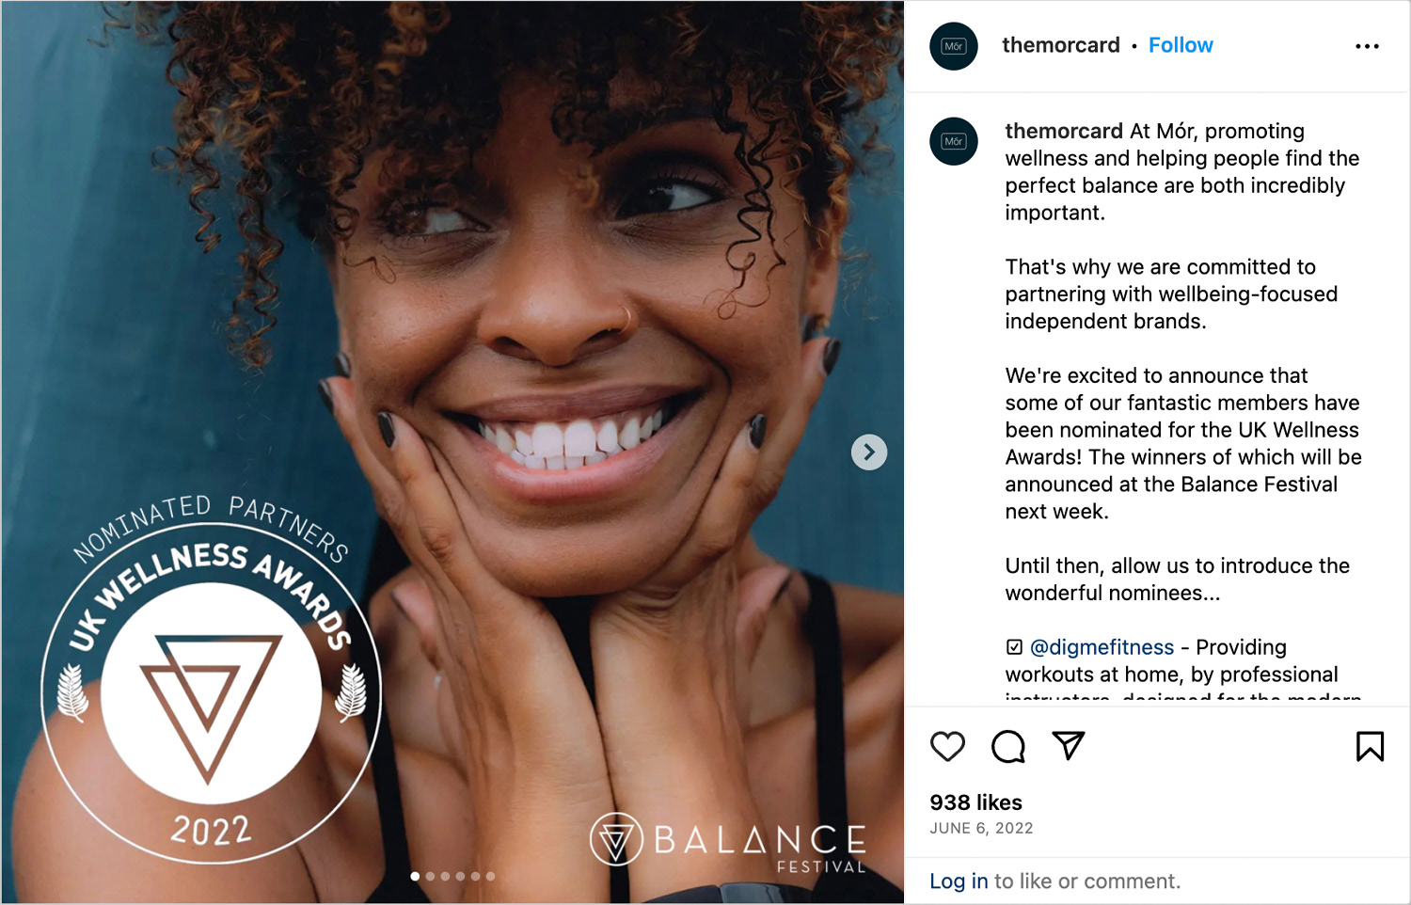Open themorcard profile from header username
This screenshot has width=1411, height=905.
(1061, 45)
